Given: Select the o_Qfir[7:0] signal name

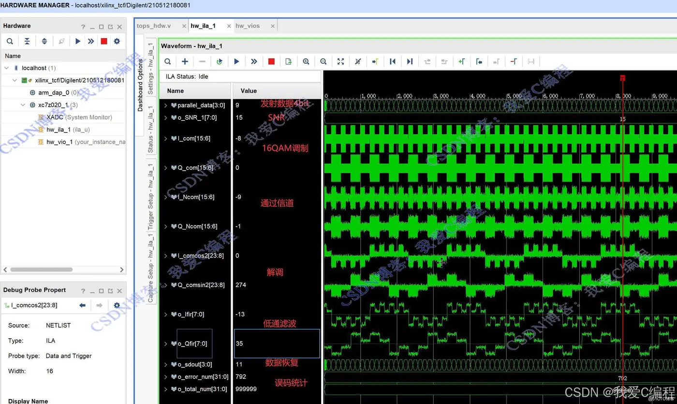Looking at the screenshot, I should point(192,344).
